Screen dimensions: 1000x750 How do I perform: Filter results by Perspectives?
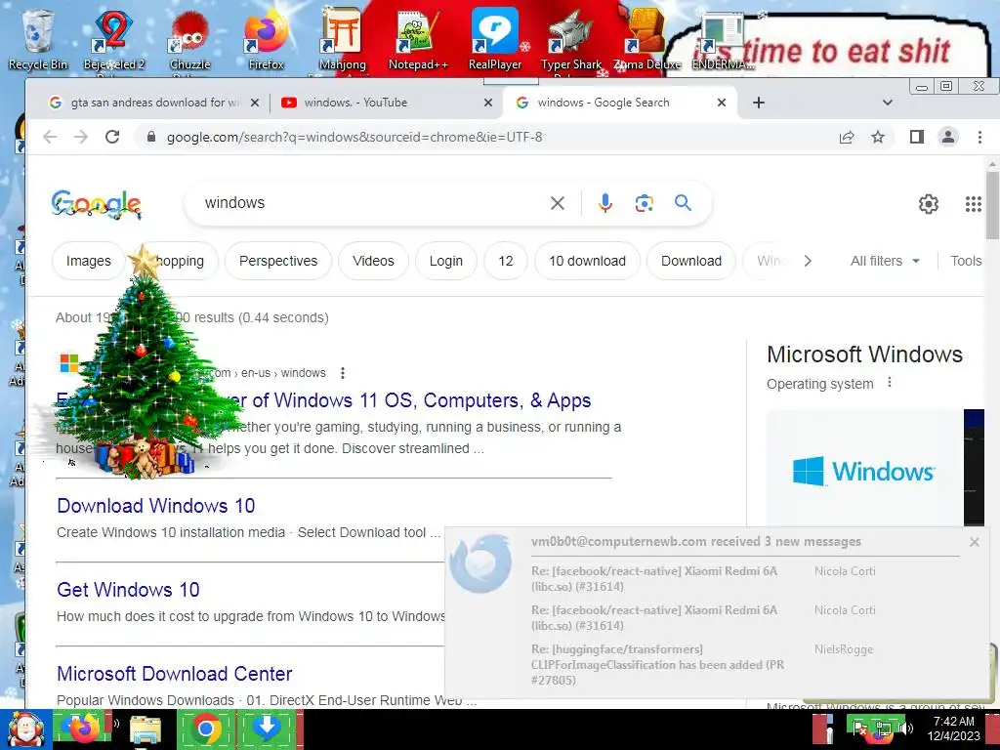pos(278,261)
